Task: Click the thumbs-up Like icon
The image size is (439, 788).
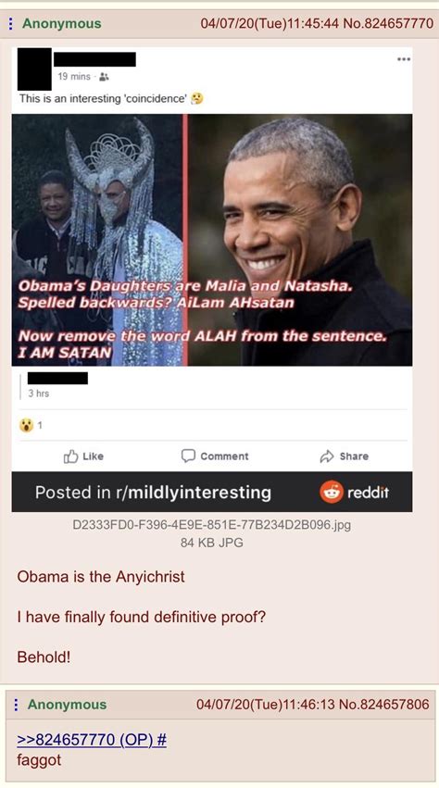Action: pos(71,456)
